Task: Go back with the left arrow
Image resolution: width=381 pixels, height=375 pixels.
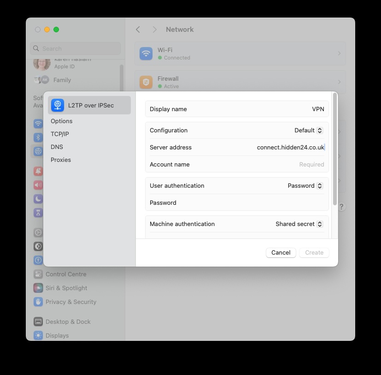Action: [x=138, y=30]
